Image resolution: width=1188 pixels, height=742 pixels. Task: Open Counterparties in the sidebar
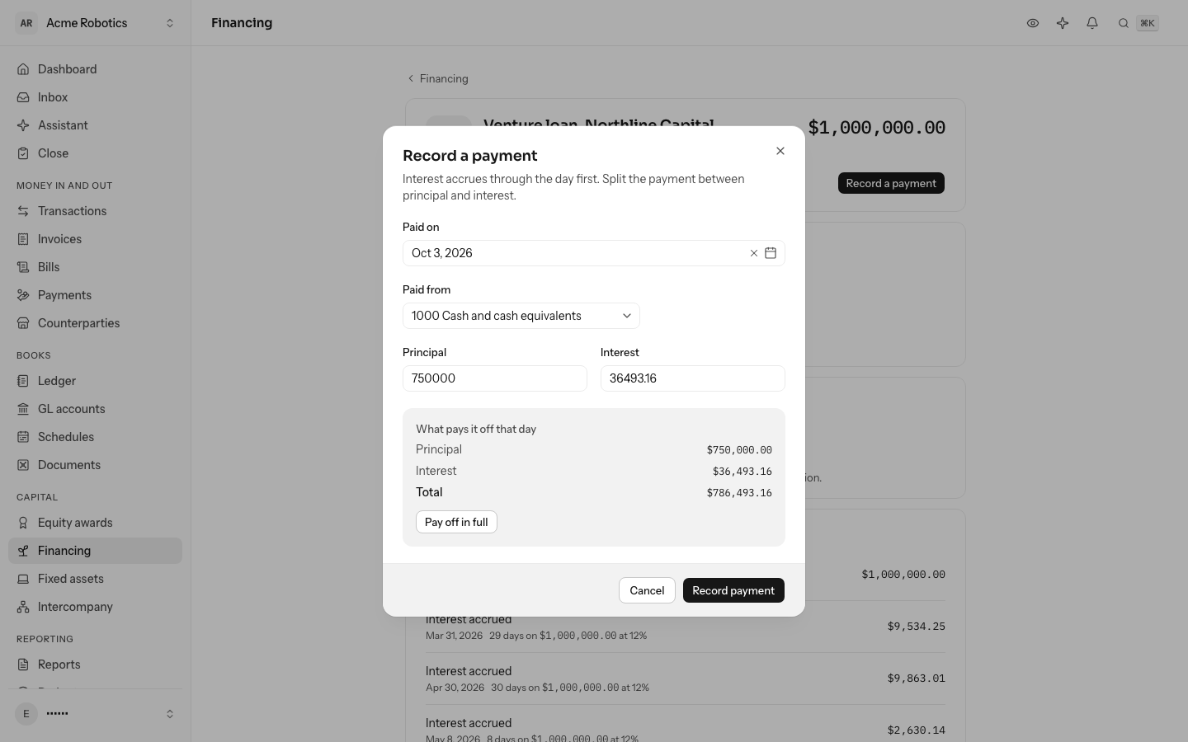coord(96,323)
